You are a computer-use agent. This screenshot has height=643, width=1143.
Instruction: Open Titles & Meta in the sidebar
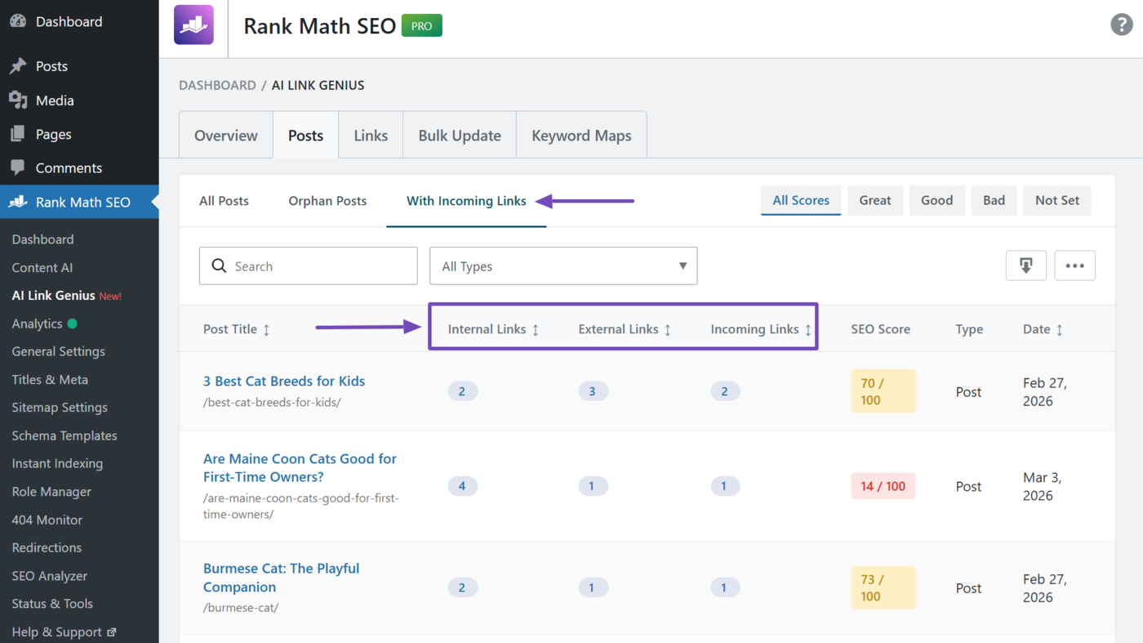point(50,379)
